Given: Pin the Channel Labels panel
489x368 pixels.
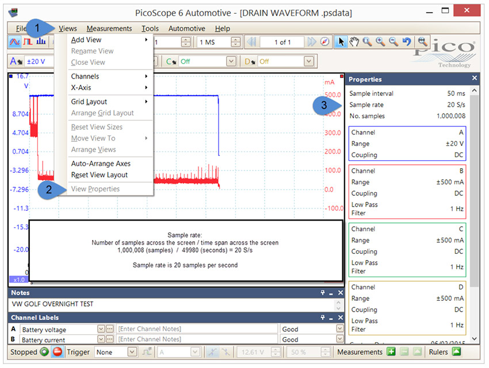Looking at the screenshot, I should [x=323, y=317].
